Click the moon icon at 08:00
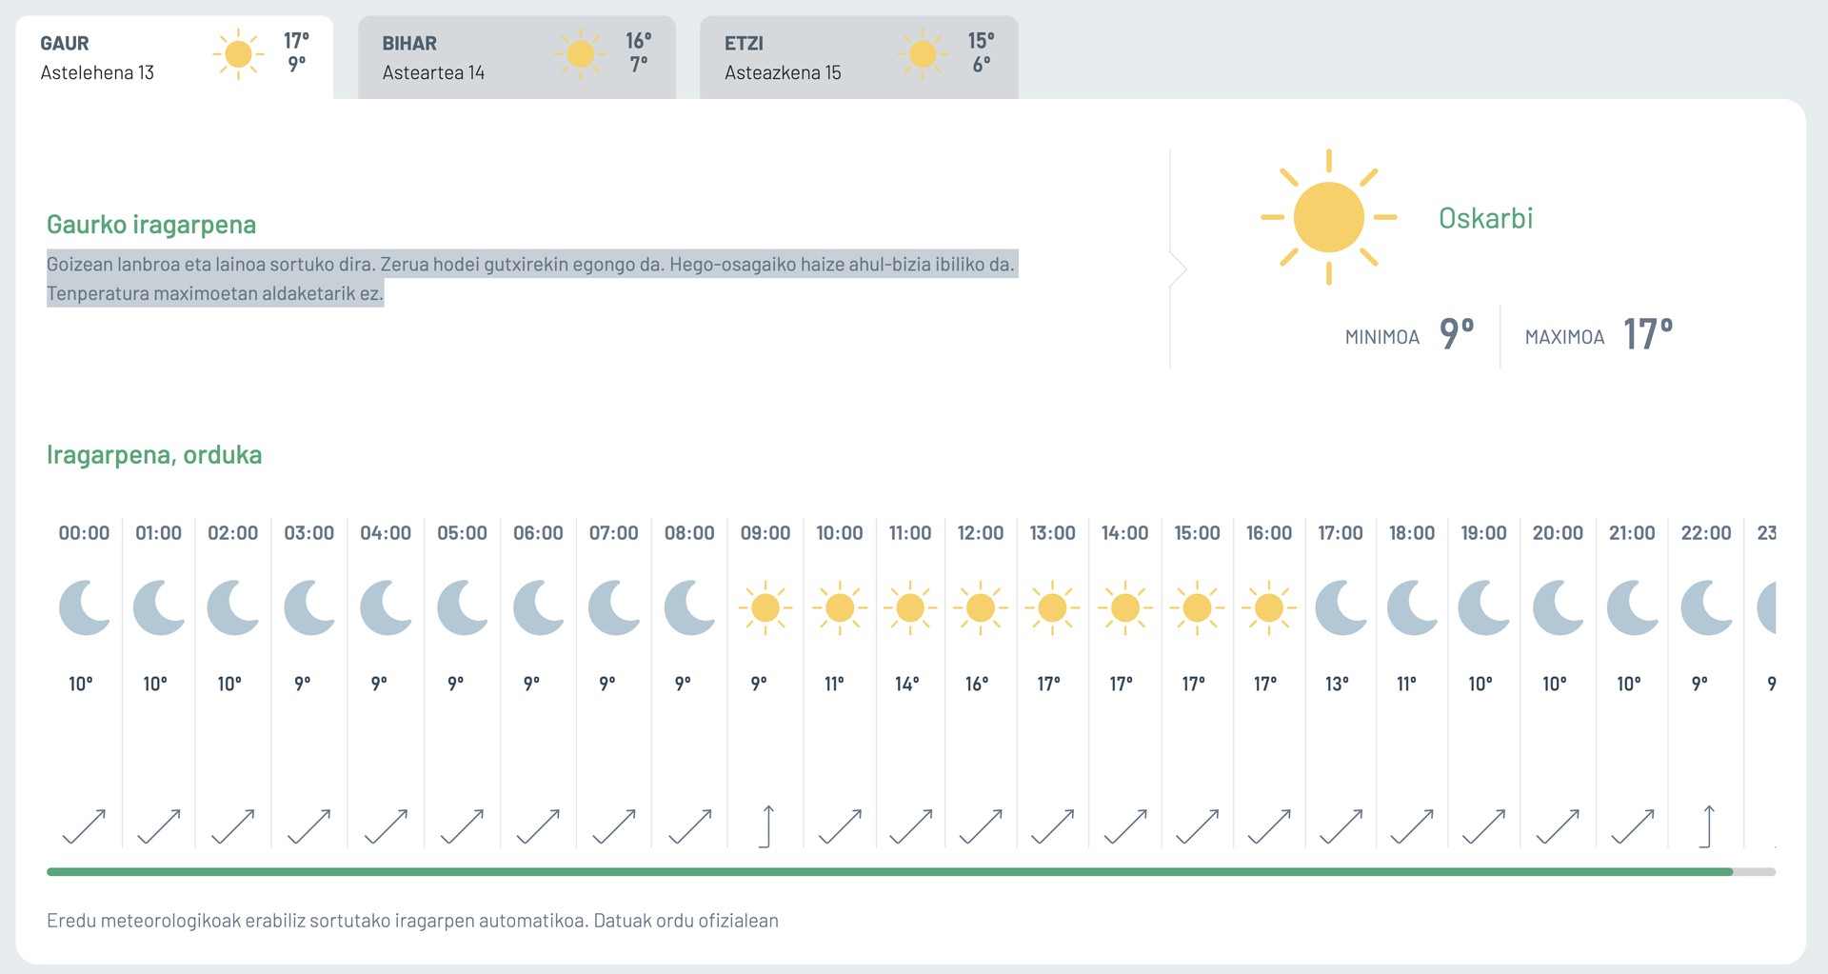The image size is (1828, 974). [689, 607]
